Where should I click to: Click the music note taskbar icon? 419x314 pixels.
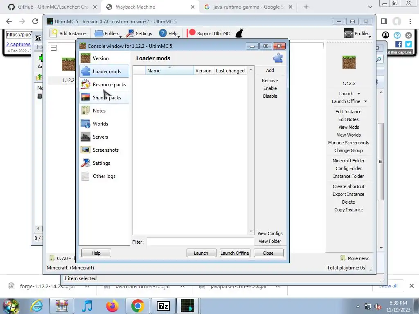pos(87,306)
